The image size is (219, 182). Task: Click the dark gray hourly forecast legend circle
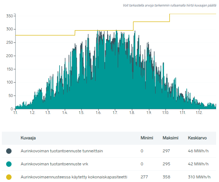coord(9,151)
